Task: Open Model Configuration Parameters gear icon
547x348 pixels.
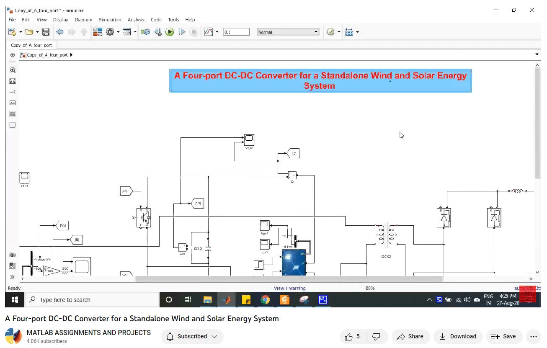Action: pos(110,32)
